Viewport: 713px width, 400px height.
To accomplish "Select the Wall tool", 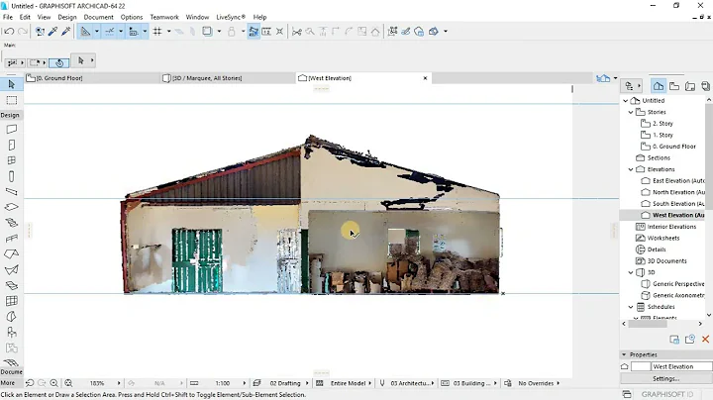I will click(11, 130).
